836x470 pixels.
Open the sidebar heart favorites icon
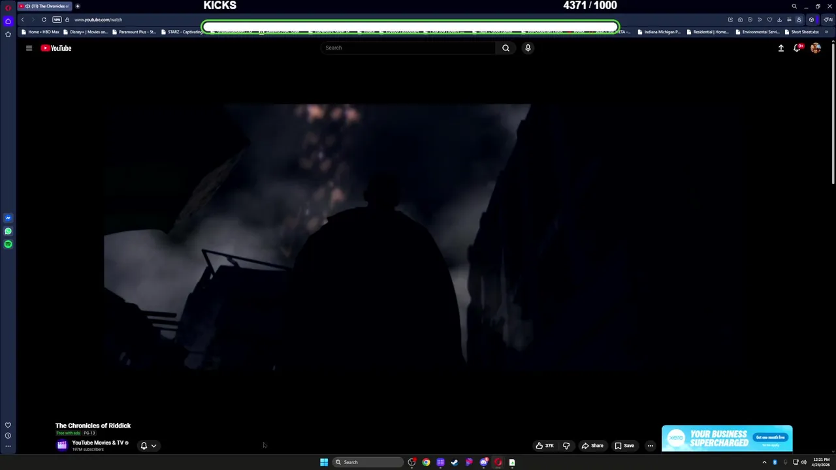pyautogui.click(x=8, y=425)
